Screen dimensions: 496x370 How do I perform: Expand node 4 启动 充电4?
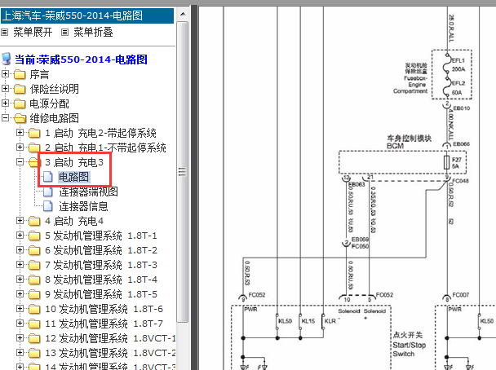pyautogui.click(x=20, y=221)
